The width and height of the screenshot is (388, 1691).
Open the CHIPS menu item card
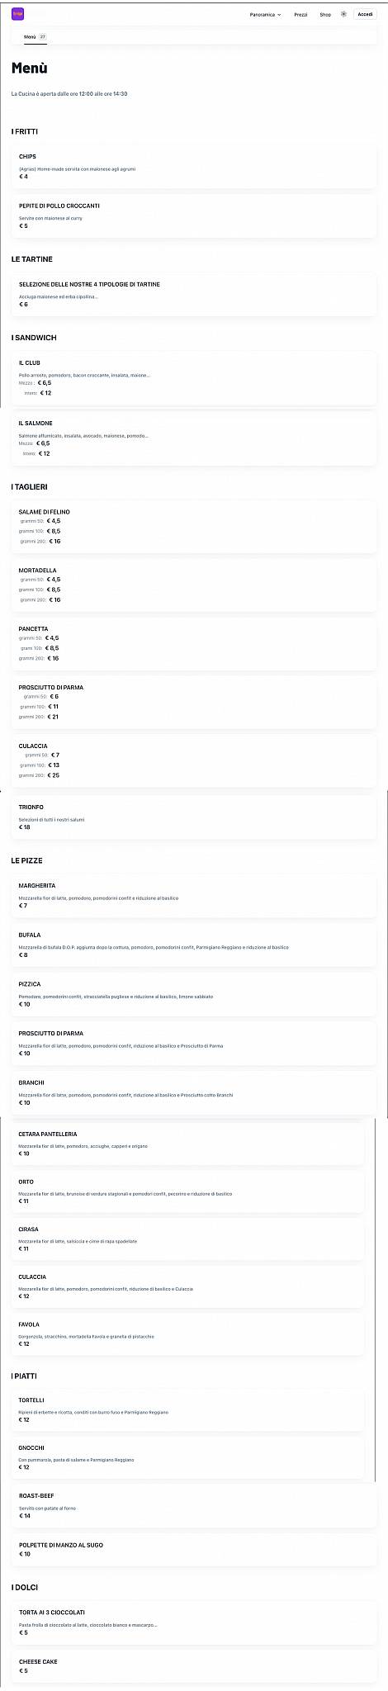pos(194,167)
